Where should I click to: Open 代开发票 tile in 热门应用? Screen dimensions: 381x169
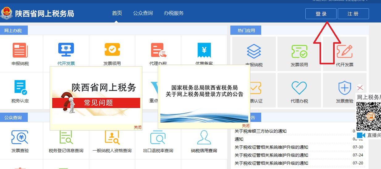pos(345,54)
